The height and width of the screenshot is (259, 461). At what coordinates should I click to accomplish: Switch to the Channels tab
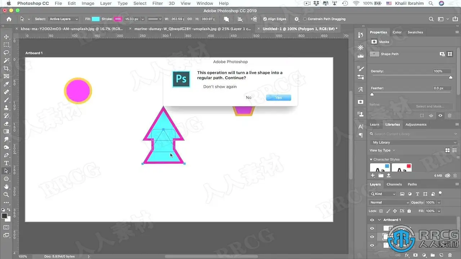pos(394,184)
